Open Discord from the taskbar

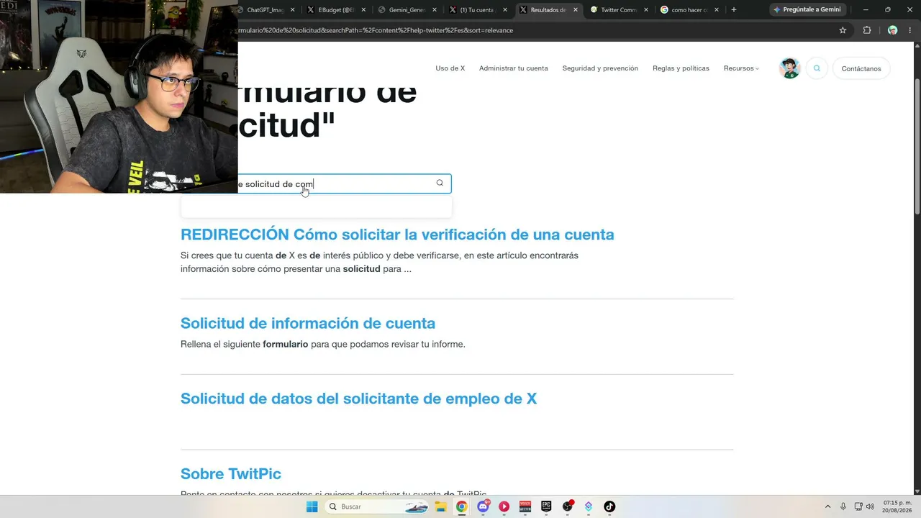coord(484,506)
